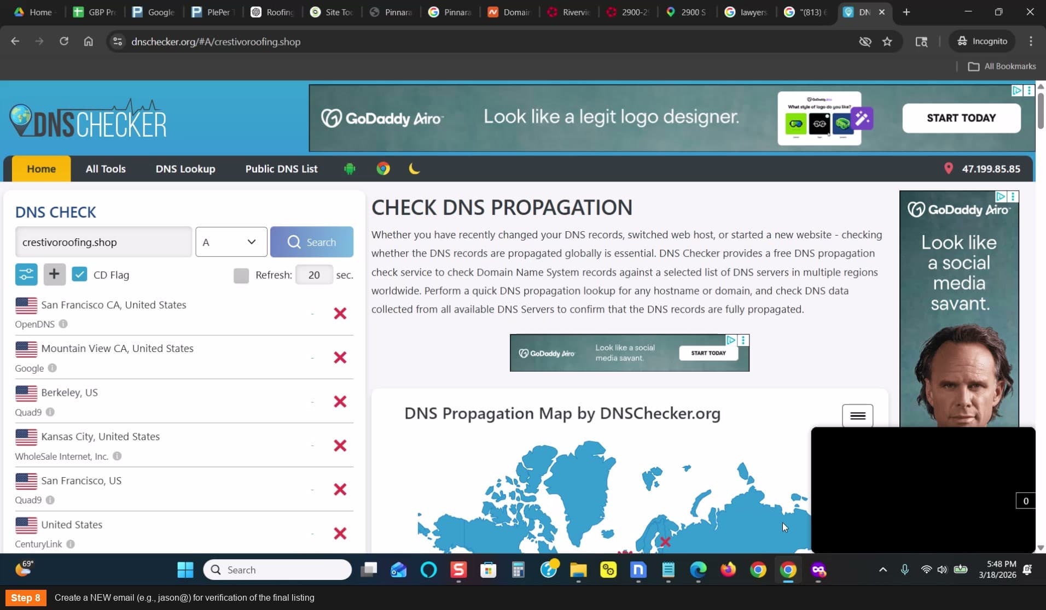
Task: Switch to the Roofing tab
Action: (272, 12)
